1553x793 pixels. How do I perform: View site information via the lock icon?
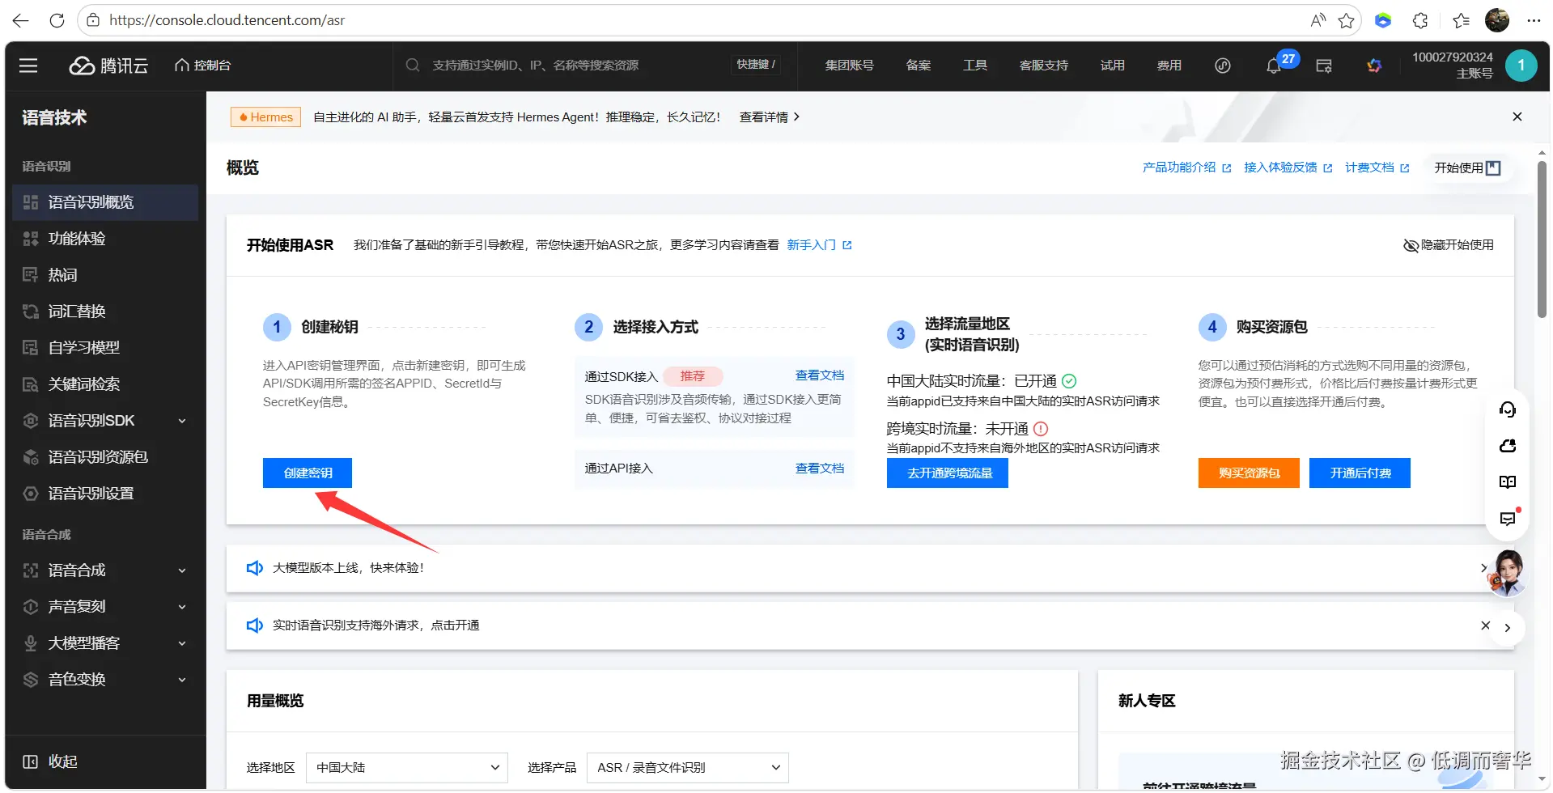click(93, 20)
